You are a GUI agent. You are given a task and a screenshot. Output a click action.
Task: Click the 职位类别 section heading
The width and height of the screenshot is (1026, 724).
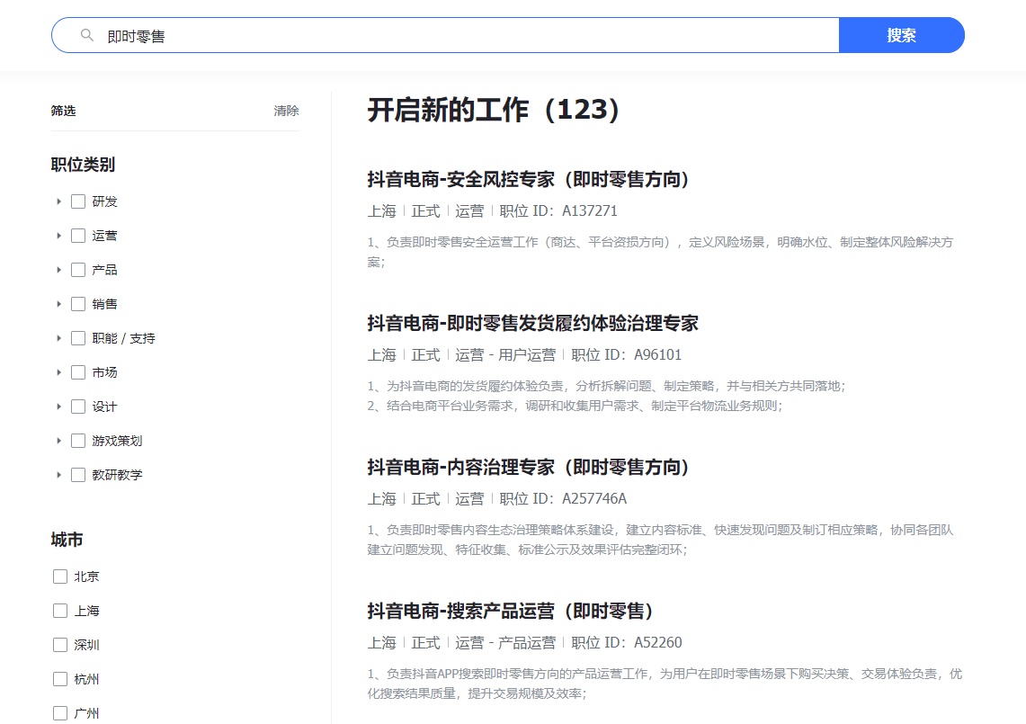pyautogui.click(x=83, y=165)
